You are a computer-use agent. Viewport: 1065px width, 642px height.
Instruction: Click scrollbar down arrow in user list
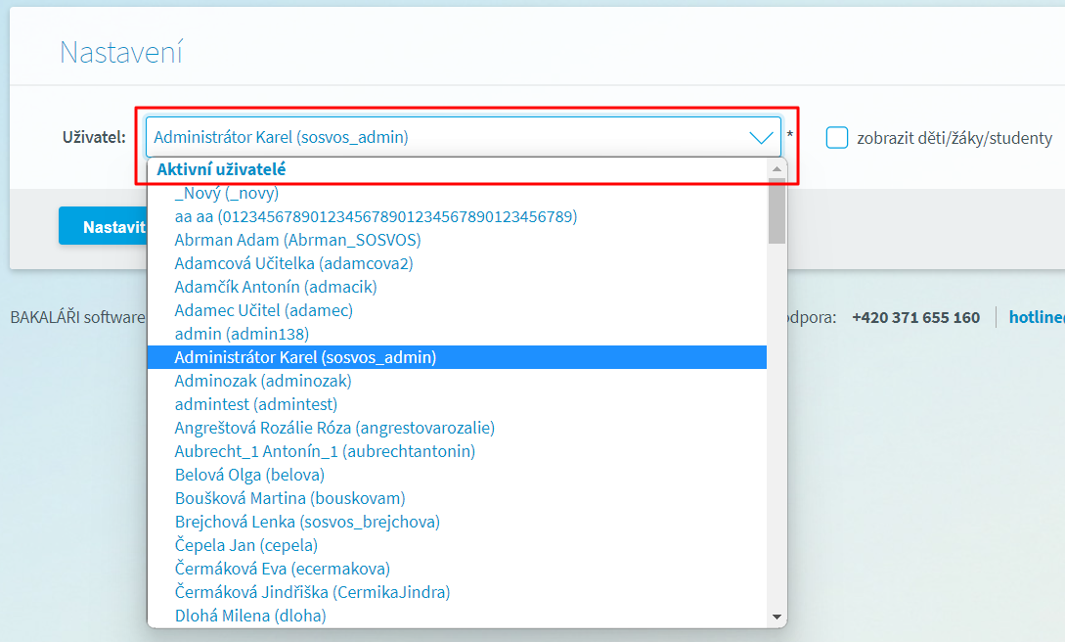tap(777, 617)
